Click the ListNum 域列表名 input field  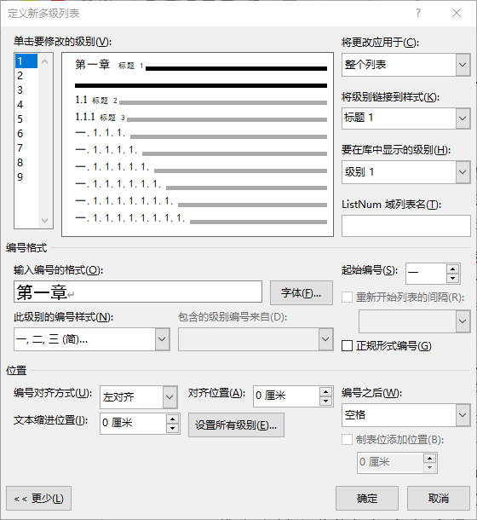point(406,226)
